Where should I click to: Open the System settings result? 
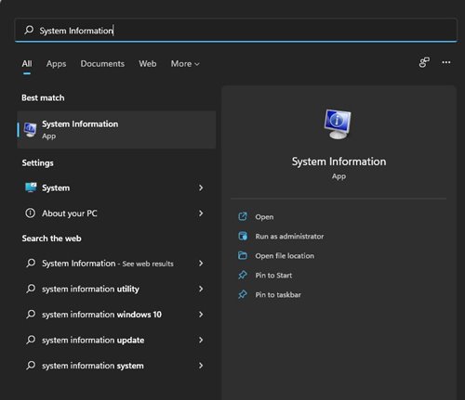pyautogui.click(x=115, y=187)
